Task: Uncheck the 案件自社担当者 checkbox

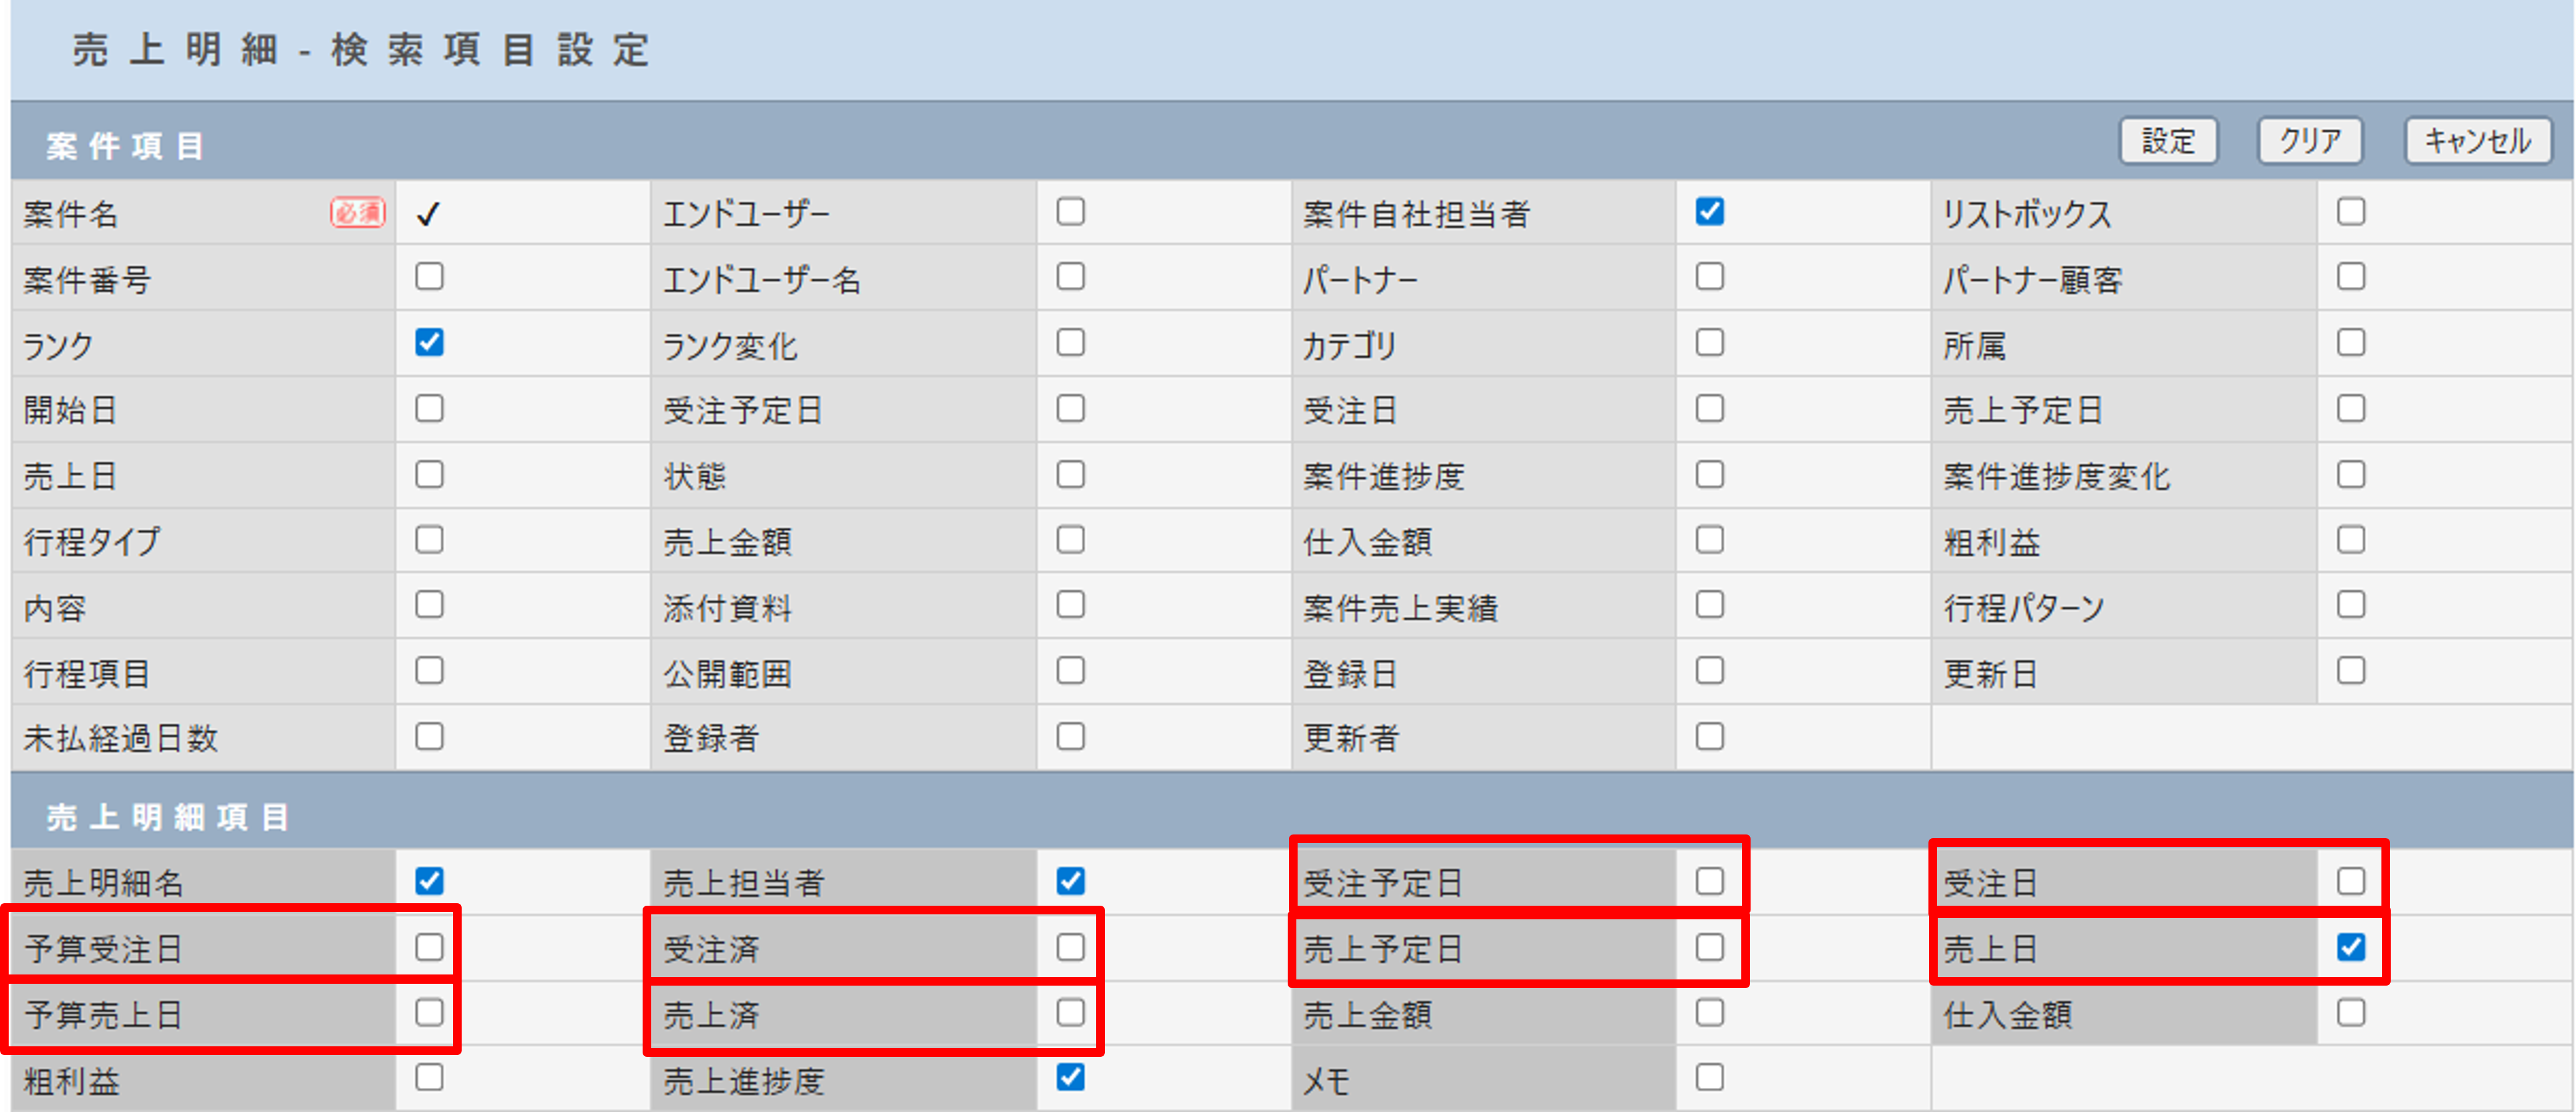Action: click(x=1709, y=212)
